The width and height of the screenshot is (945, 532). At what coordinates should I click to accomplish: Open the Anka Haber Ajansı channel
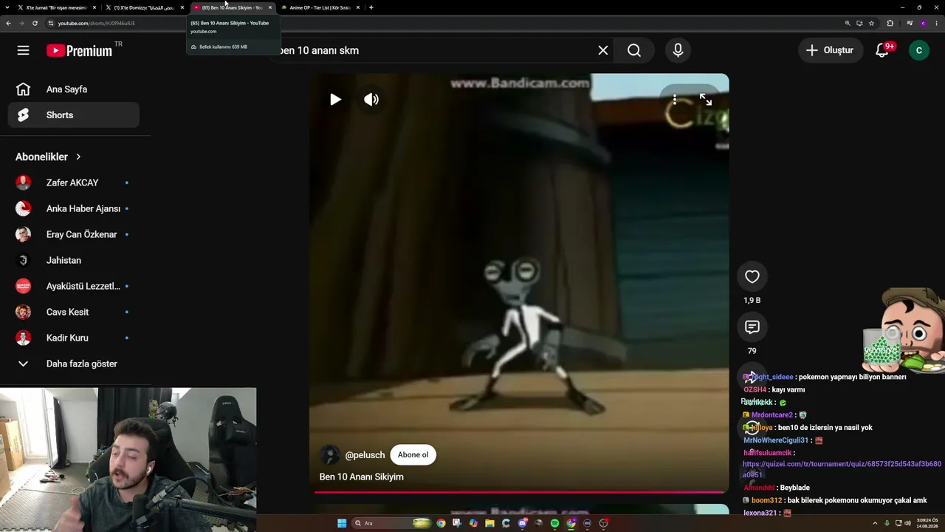tap(73, 208)
